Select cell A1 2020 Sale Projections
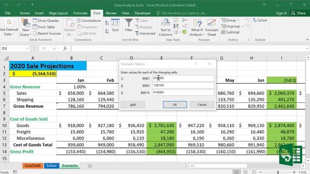This screenshot has width=310, height=174. (48, 66)
